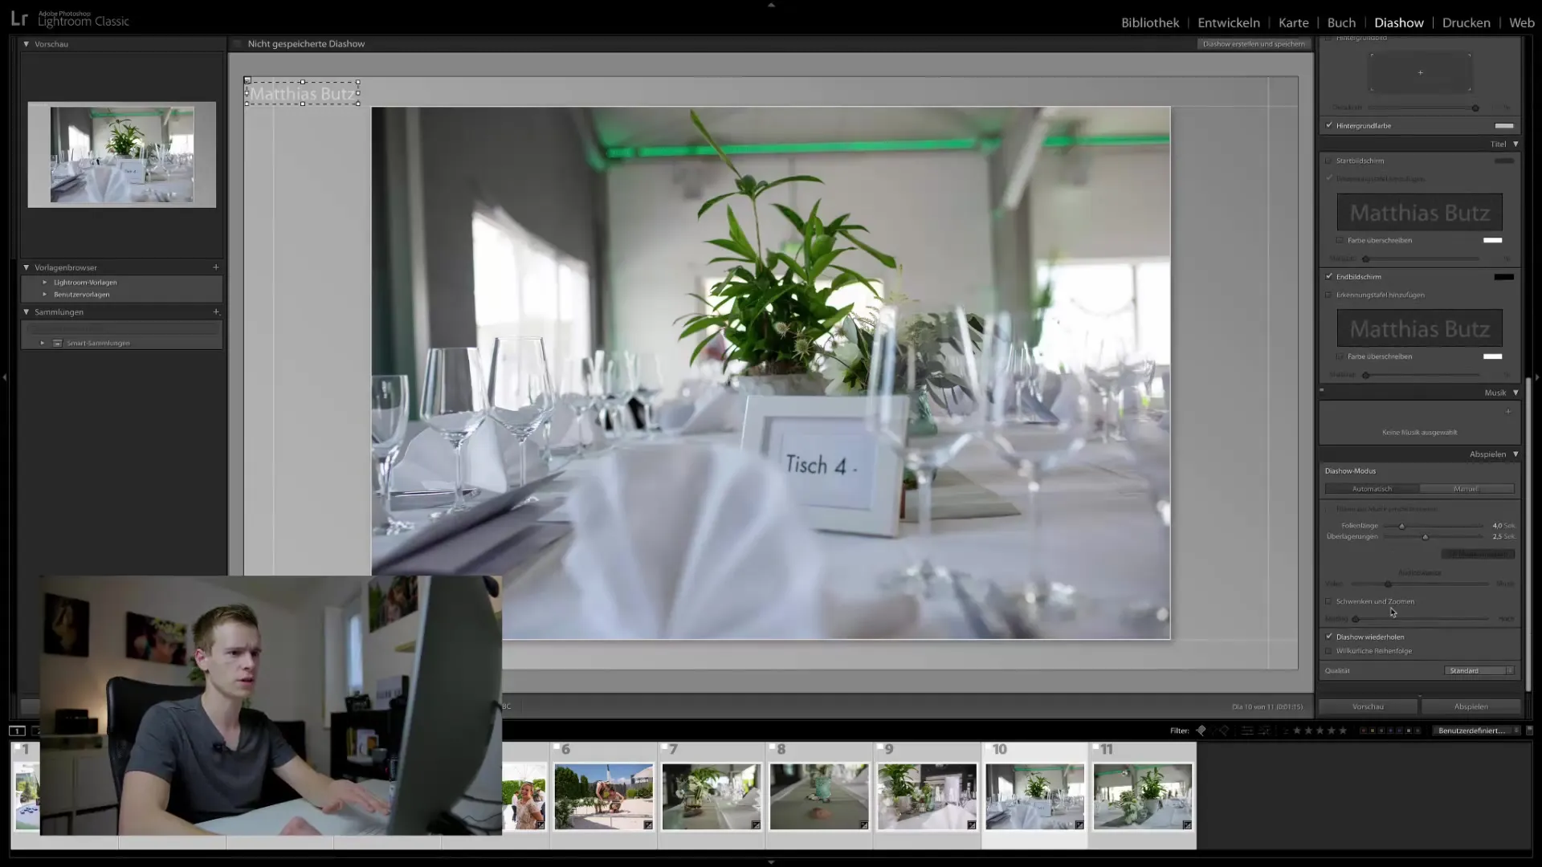This screenshot has height=867, width=1542.
Task: Open adjustment badge on thumbnail 9
Action: 971,824
